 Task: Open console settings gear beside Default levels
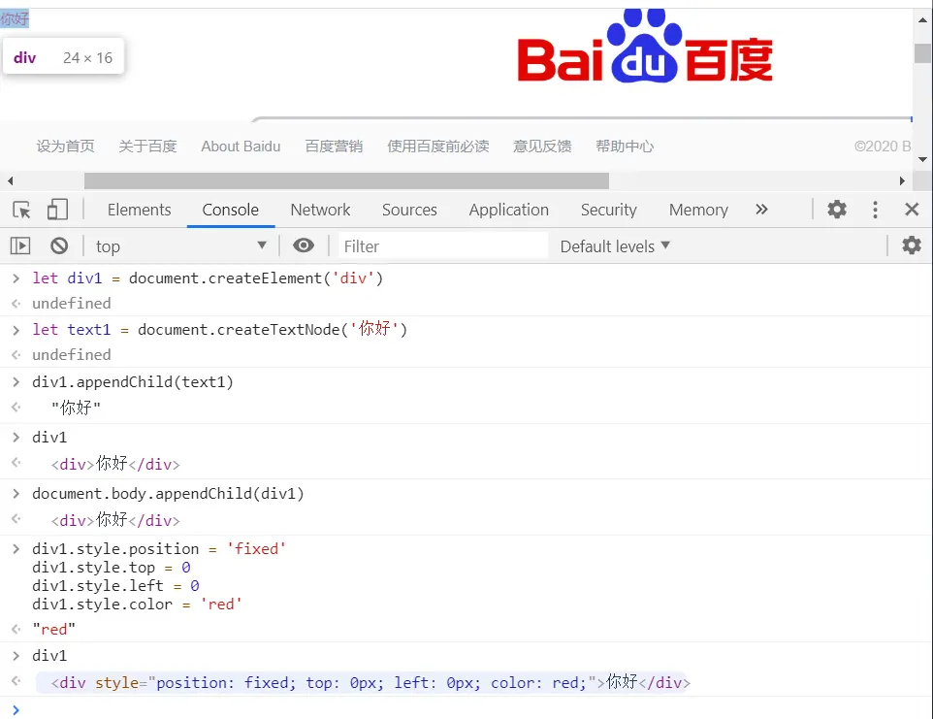point(912,245)
